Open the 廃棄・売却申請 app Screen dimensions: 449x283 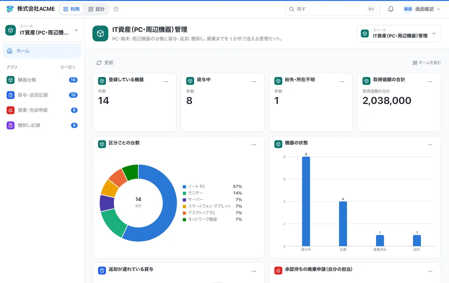click(x=42, y=110)
